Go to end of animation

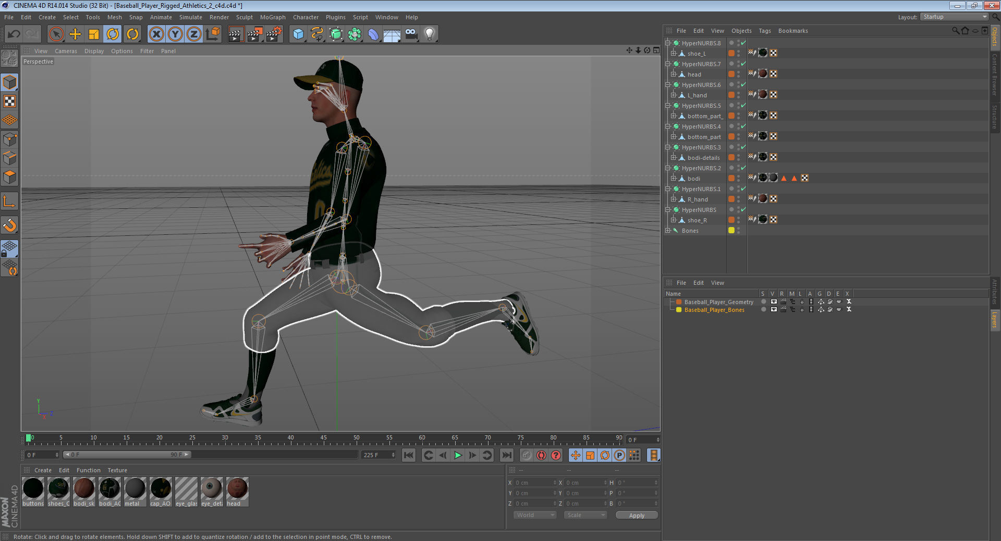(x=506, y=455)
